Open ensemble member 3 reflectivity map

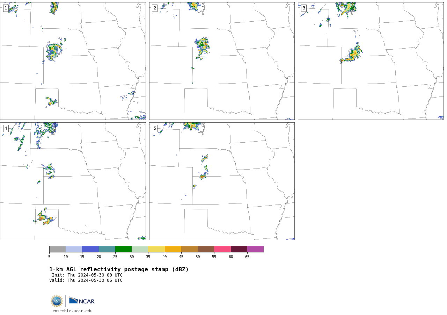pyautogui.click(x=371, y=61)
